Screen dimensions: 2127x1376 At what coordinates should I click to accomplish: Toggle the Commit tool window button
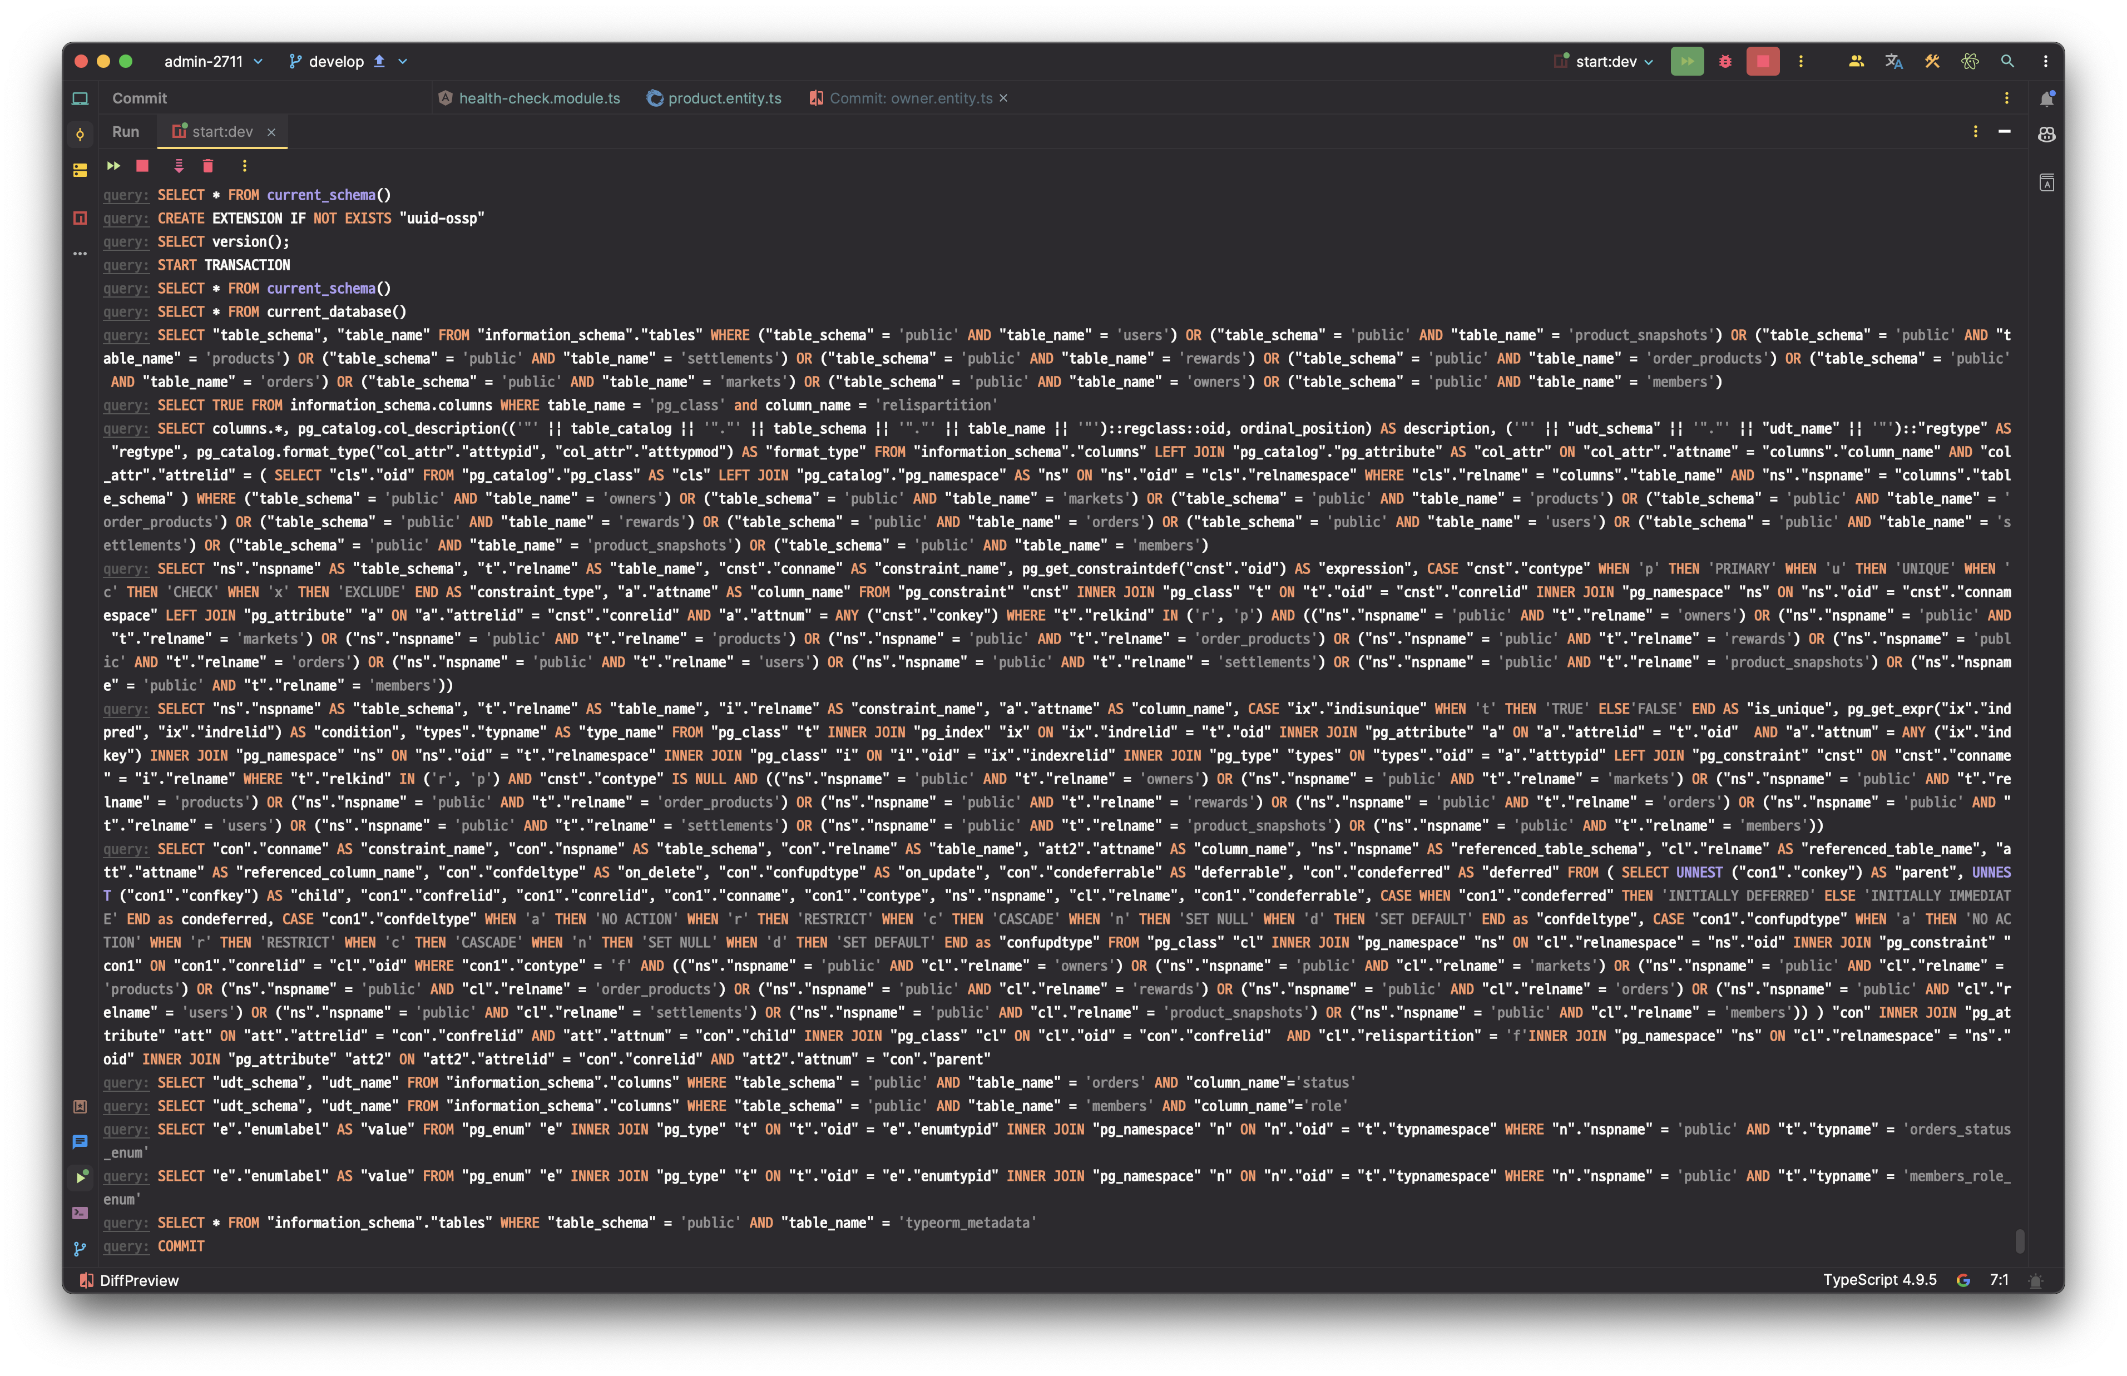(81, 135)
